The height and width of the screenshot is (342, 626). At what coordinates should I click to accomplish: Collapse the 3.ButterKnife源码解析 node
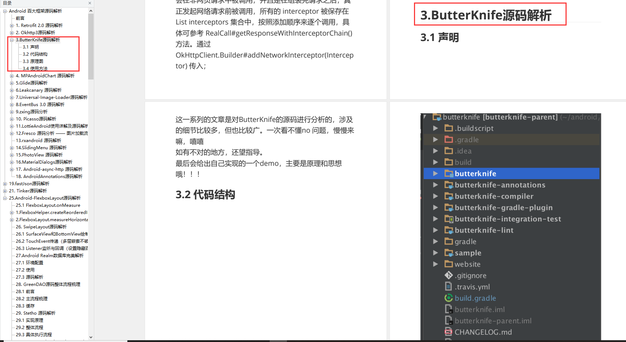[12, 40]
